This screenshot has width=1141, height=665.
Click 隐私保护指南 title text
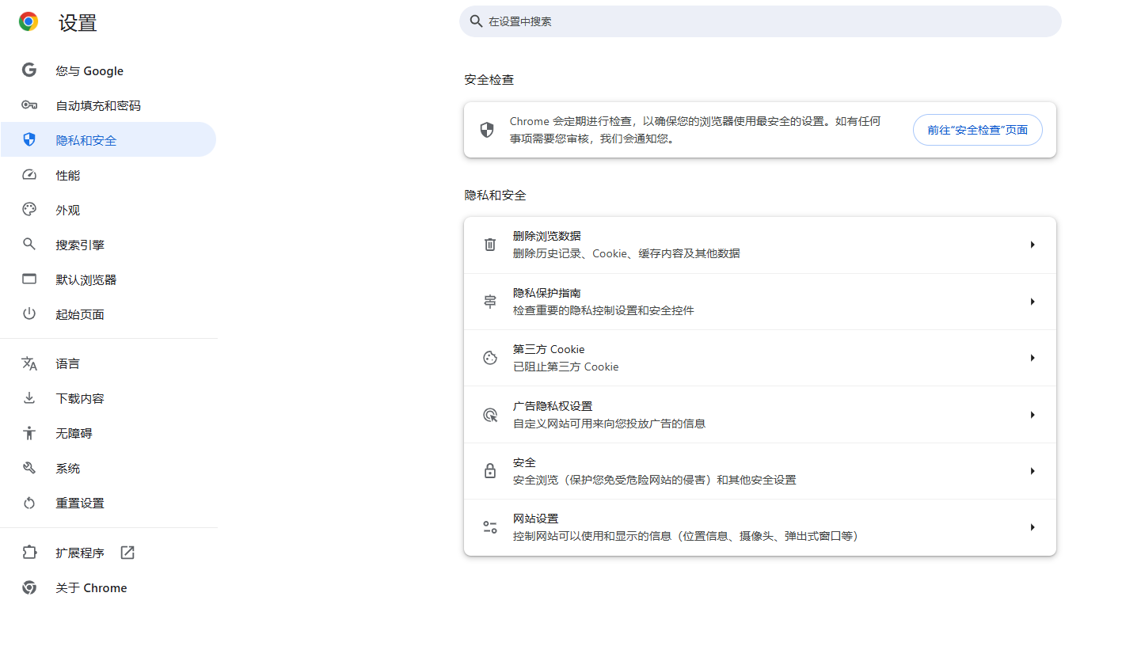pyautogui.click(x=547, y=293)
